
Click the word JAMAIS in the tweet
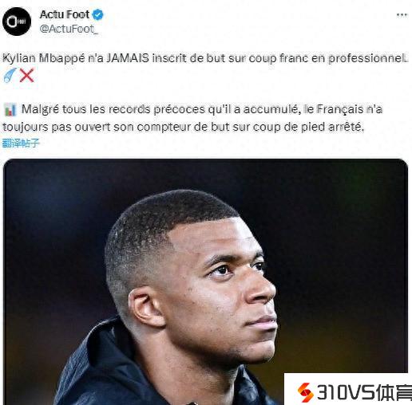pyautogui.click(x=128, y=58)
